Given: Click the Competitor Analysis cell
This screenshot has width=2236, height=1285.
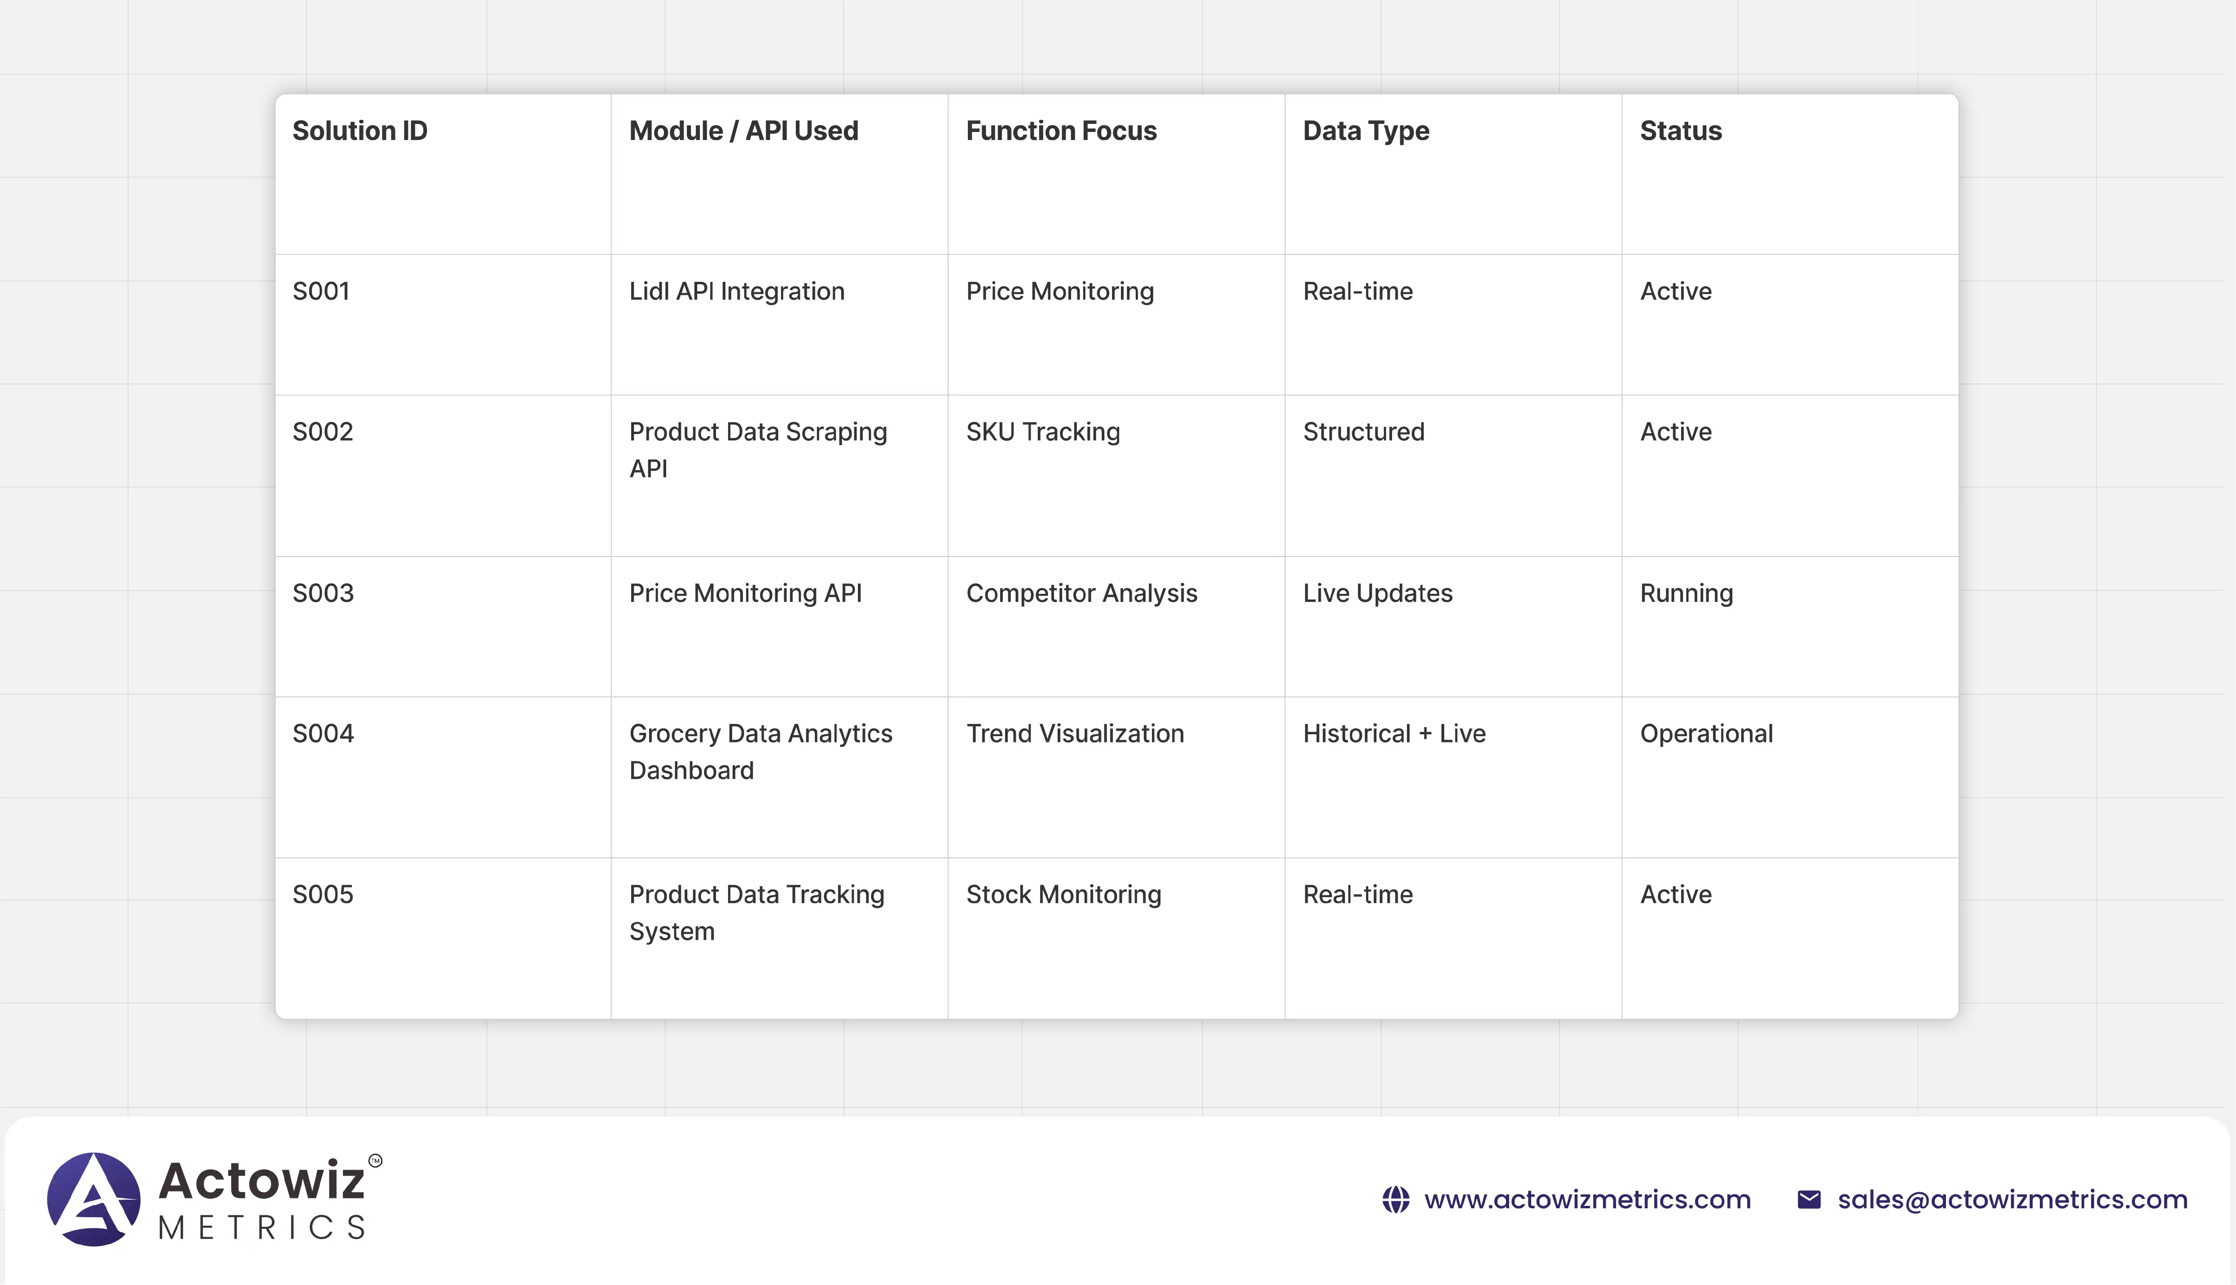Looking at the screenshot, I should [x=1081, y=593].
